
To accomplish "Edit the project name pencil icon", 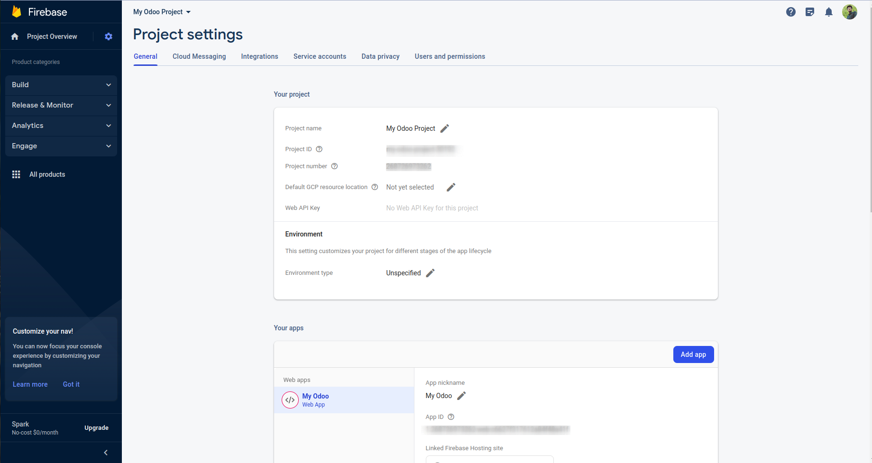I will tap(445, 128).
